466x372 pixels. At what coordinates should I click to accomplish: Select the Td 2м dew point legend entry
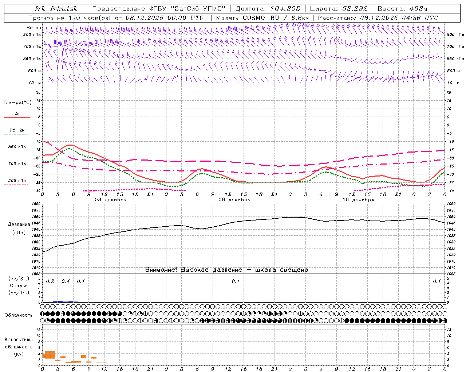coord(17,130)
